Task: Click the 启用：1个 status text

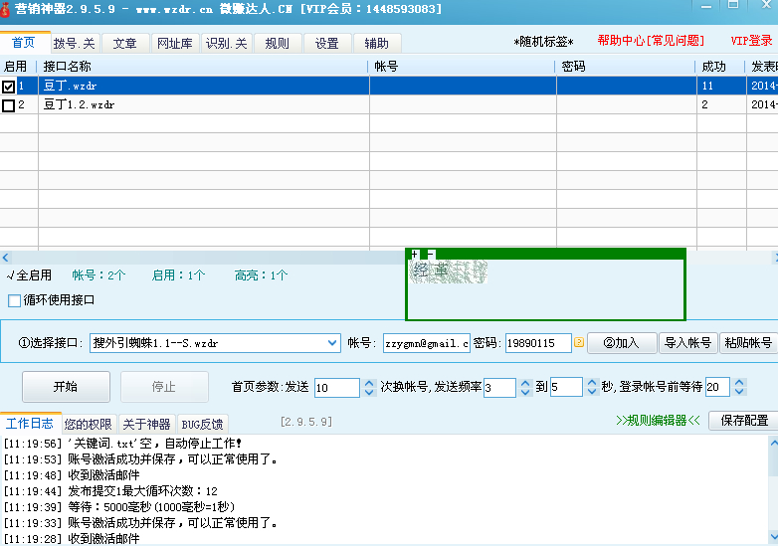Action: click(179, 275)
